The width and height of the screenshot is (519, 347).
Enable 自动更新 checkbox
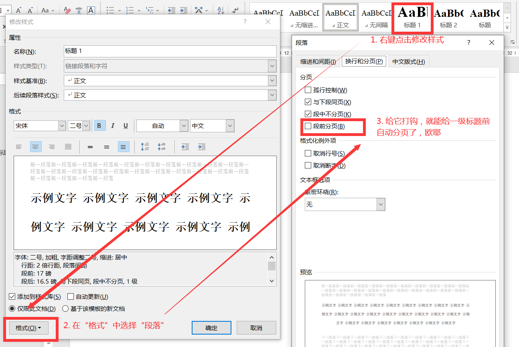[71, 297]
